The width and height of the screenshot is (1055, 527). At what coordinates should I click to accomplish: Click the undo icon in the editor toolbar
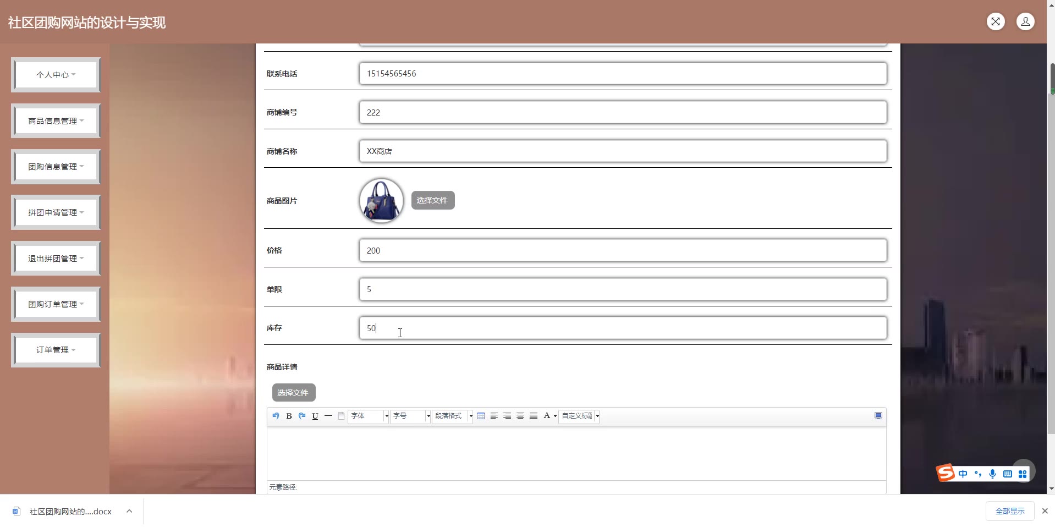276,416
